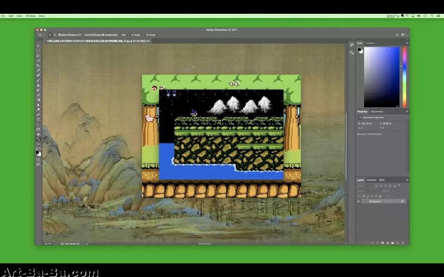This screenshot has height=277, width=444.
Task: Select the Quick Selection tool
Action: click(x=38, y=61)
